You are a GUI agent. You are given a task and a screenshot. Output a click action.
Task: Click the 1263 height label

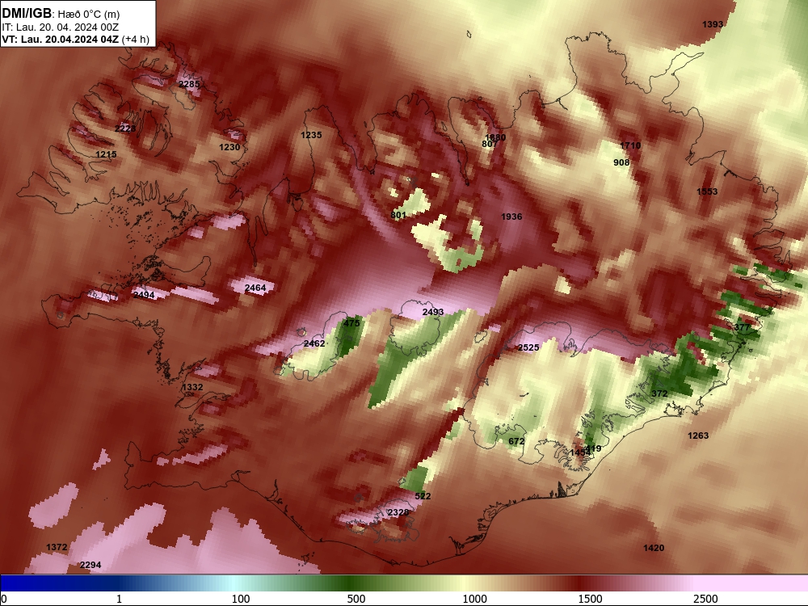point(698,436)
